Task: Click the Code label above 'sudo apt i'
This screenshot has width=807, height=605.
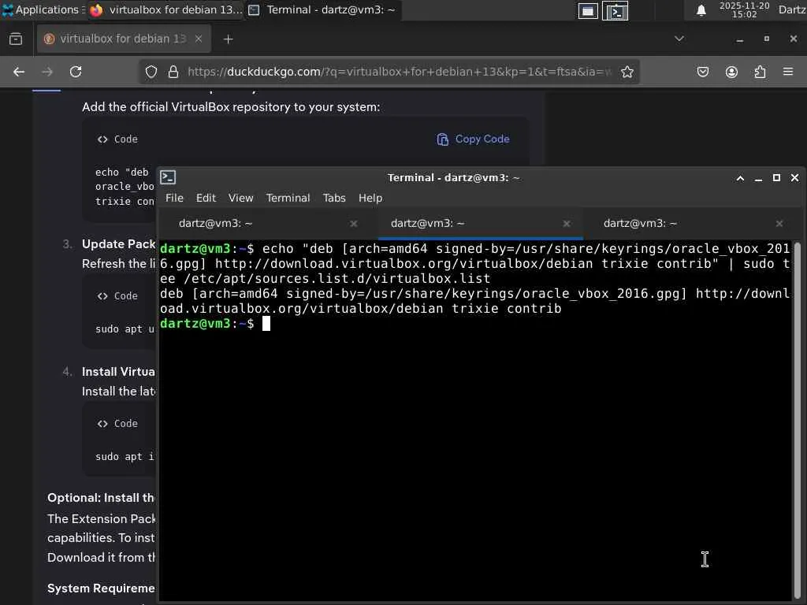Action: click(x=125, y=423)
